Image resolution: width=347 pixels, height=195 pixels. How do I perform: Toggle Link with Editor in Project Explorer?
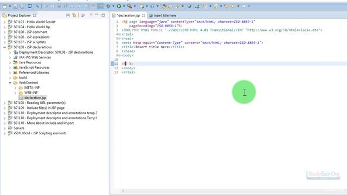(x=74, y=15)
